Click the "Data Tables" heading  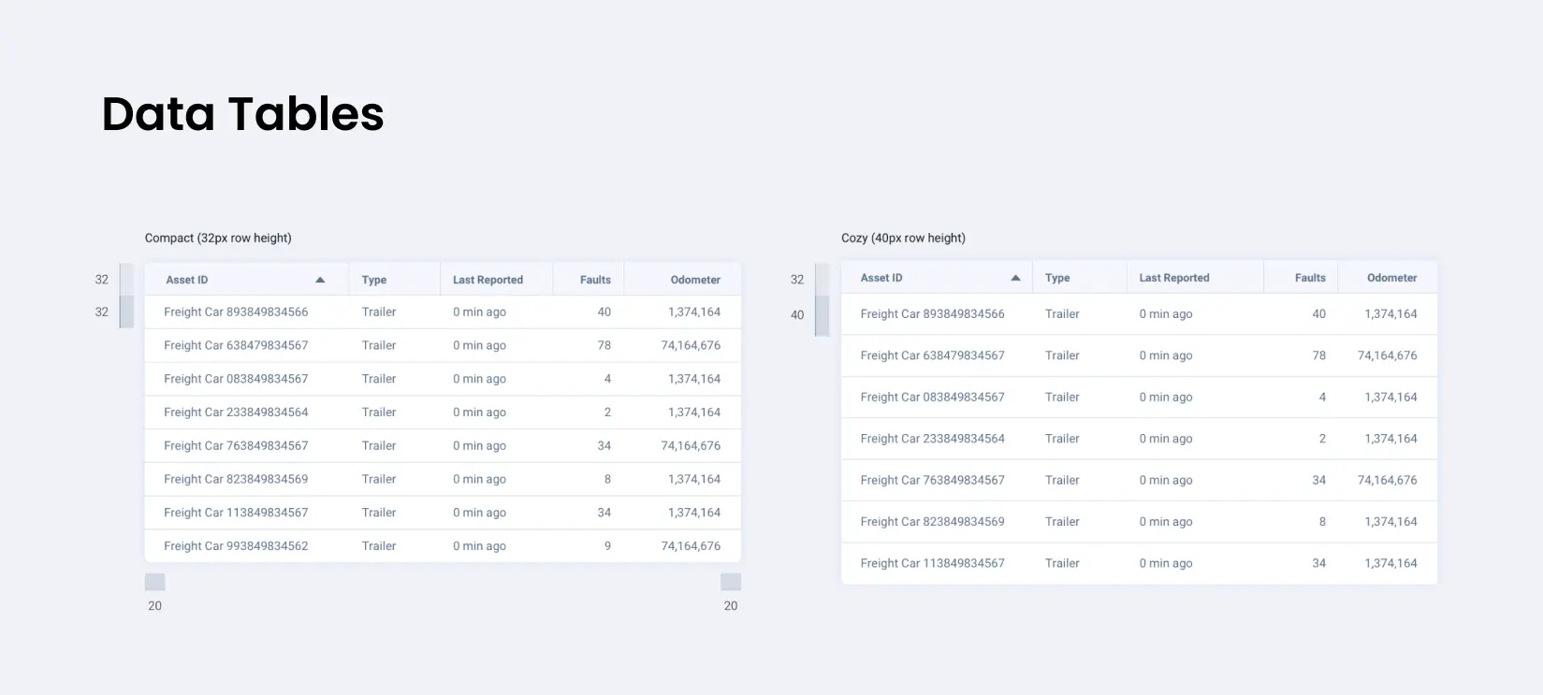pos(242,114)
